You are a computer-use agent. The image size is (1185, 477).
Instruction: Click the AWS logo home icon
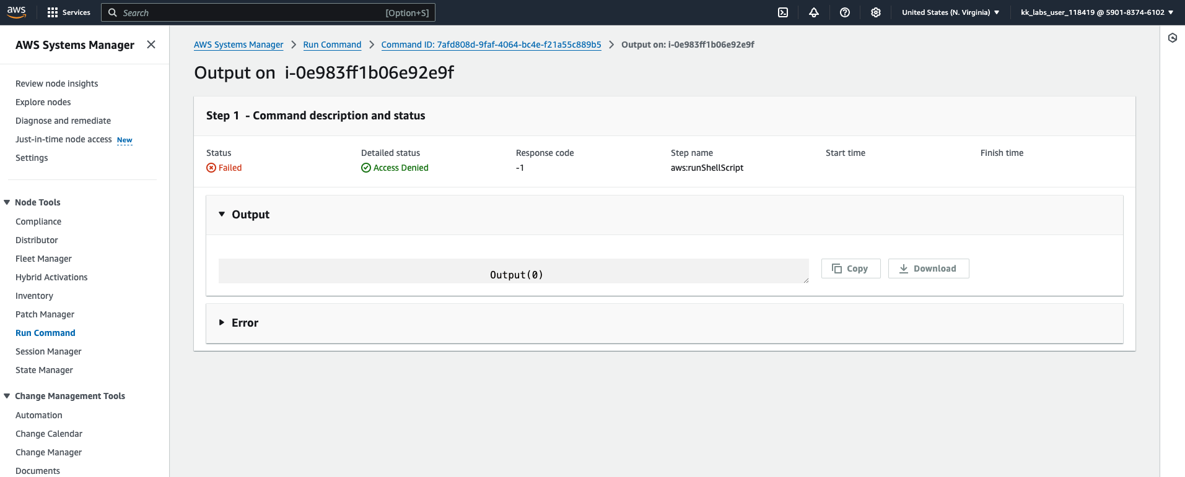pos(17,12)
